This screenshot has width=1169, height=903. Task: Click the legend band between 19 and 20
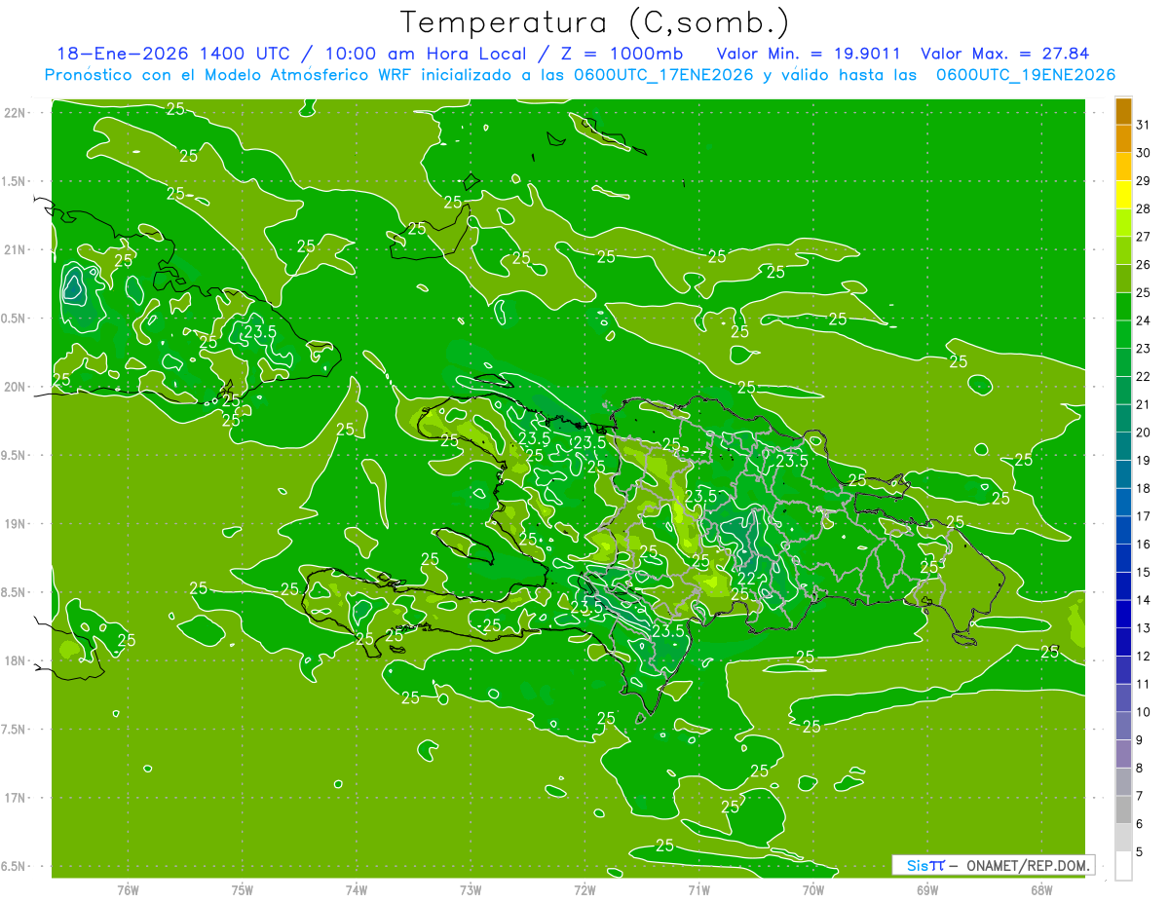[x=1123, y=447]
